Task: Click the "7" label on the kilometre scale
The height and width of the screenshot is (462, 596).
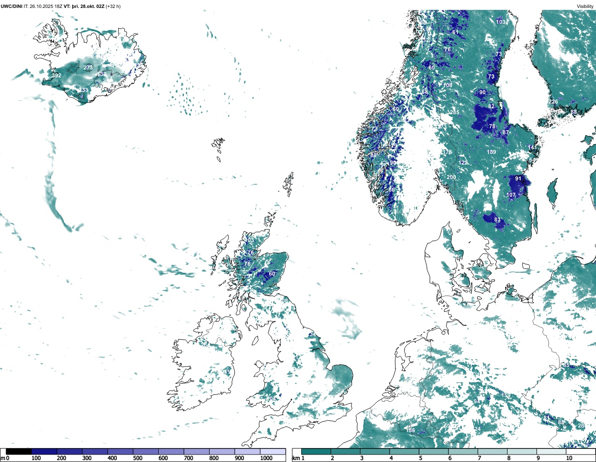Action: click(479, 458)
